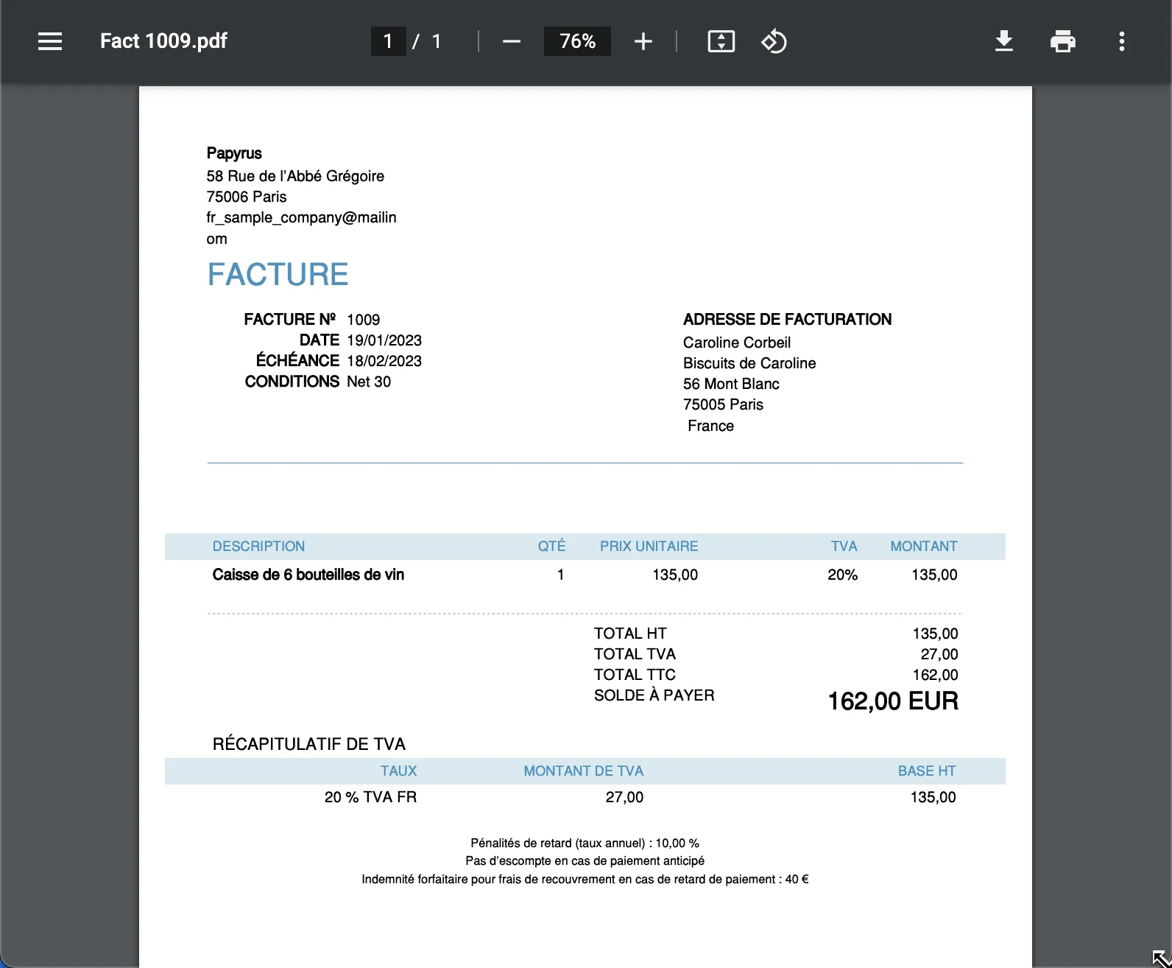
Task: Click the zoom in plus button
Action: (643, 41)
